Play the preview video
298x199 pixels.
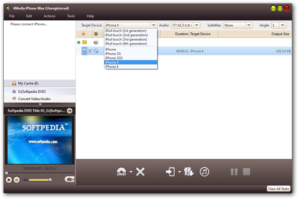click(9, 180)
